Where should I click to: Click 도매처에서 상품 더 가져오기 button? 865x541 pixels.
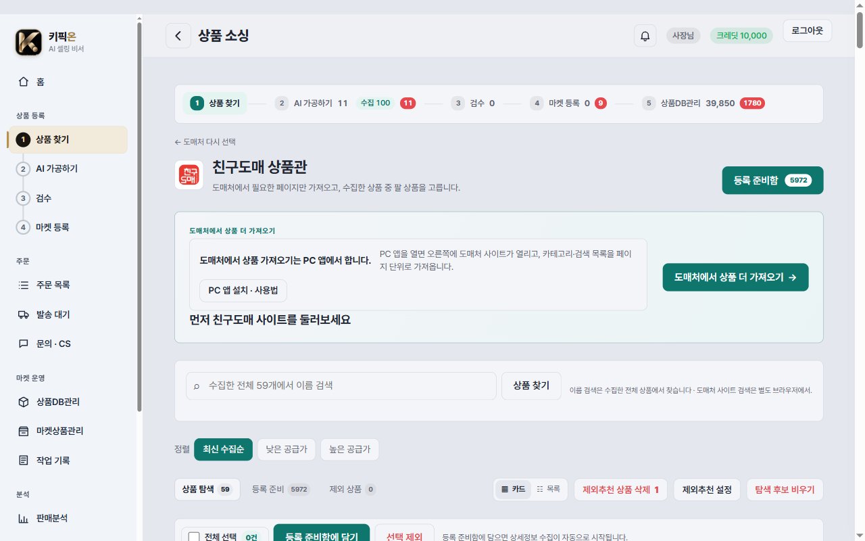tap(735, 277)
